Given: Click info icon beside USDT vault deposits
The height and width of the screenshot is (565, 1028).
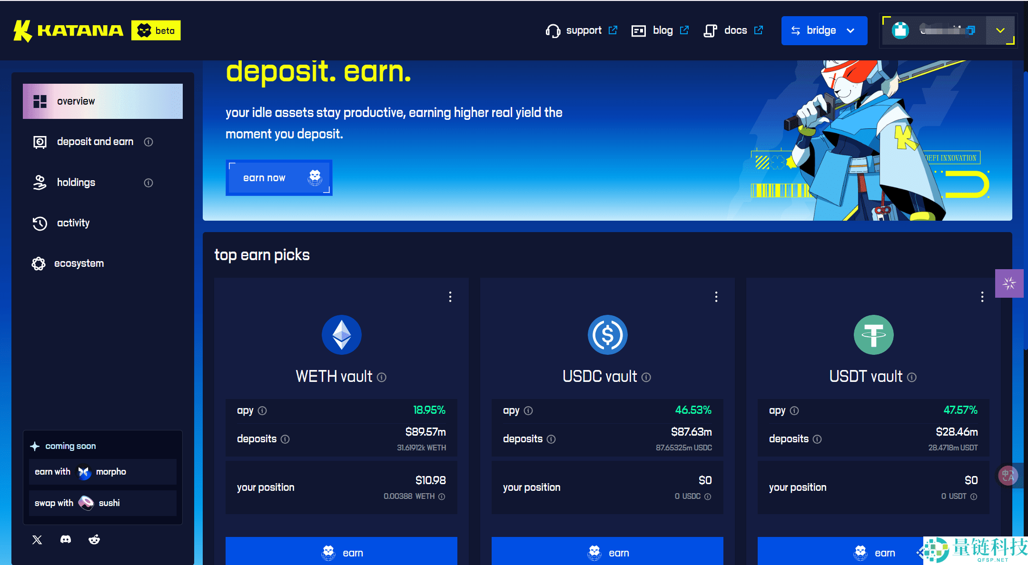Looking at the screenshot, I should [x=817, y=439].
